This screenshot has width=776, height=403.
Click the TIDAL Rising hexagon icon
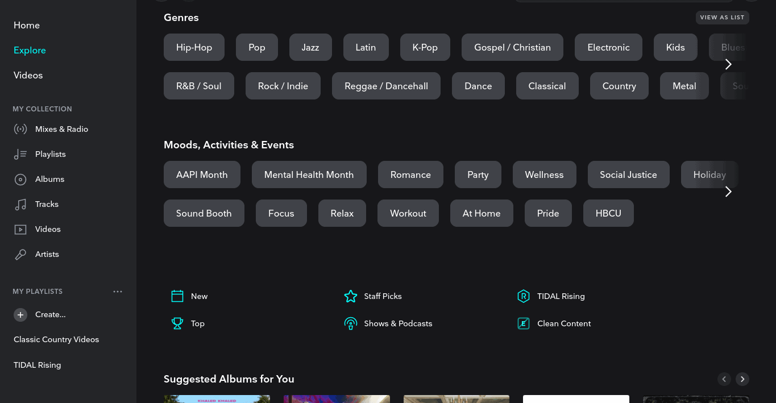click(524, 296)
